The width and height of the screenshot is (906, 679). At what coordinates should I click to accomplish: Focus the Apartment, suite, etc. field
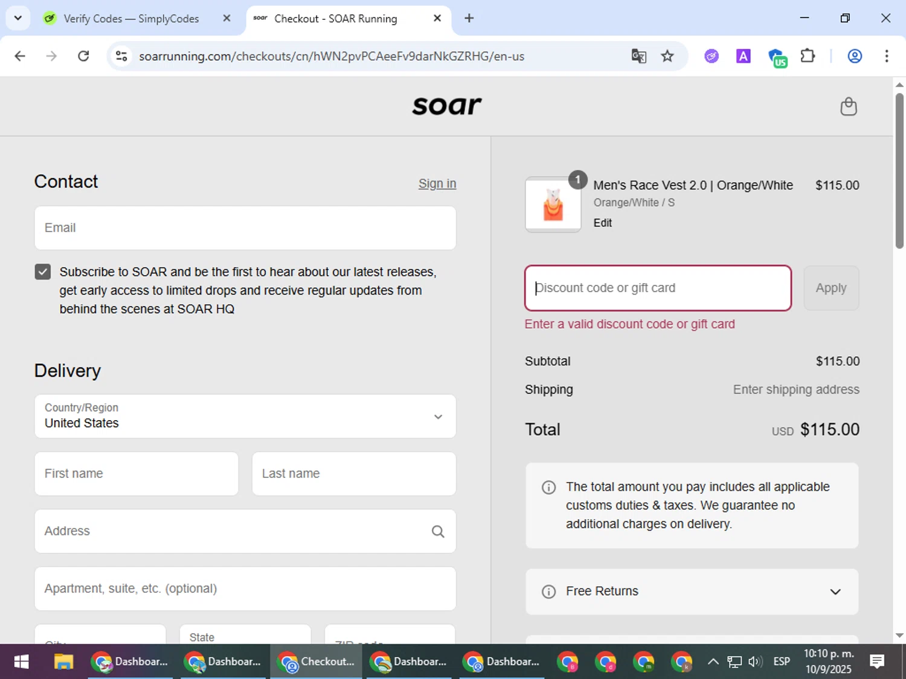click(x=245, y=588)
